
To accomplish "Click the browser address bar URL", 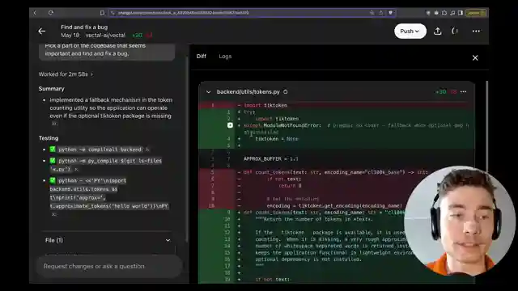I will point(184,13).
